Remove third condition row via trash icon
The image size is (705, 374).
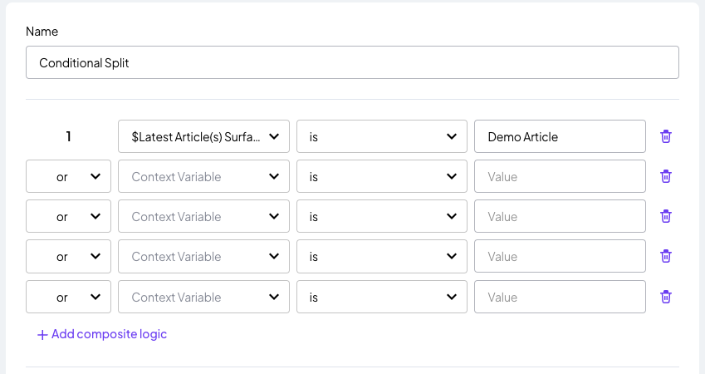point(666,216)
